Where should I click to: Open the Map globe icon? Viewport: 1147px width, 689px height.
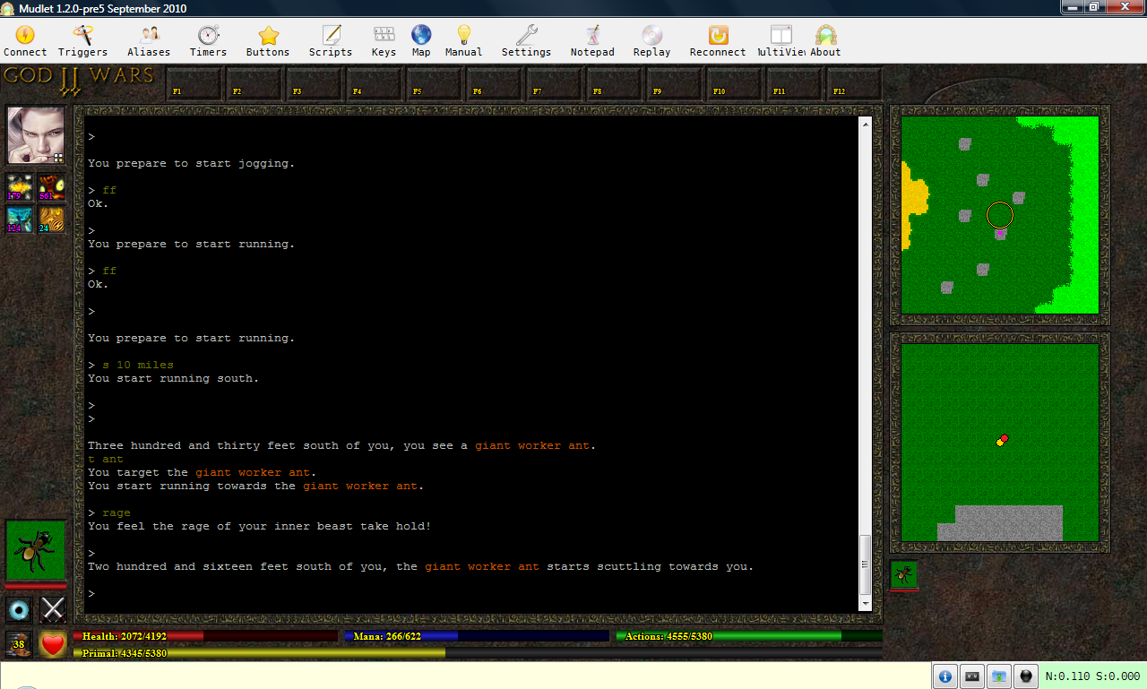pos(421,41)
